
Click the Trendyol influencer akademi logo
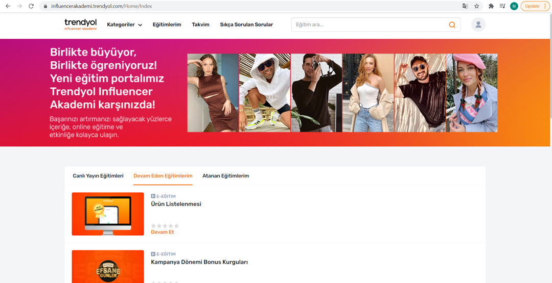coord(80,24)
